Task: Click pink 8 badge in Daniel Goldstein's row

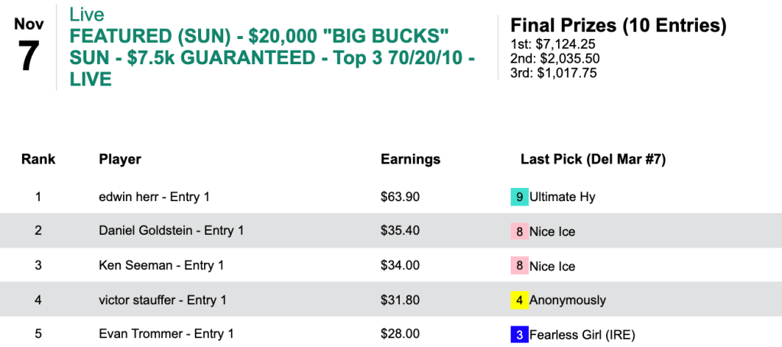Action: point(519,232)
